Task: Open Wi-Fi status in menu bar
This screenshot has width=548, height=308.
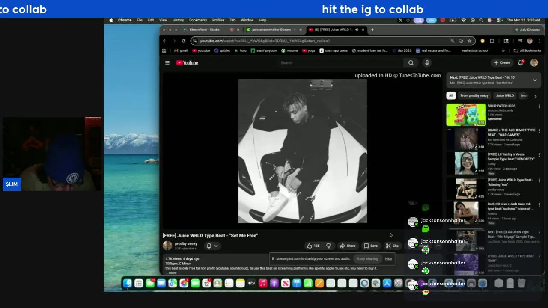Action: click(464, 20)
